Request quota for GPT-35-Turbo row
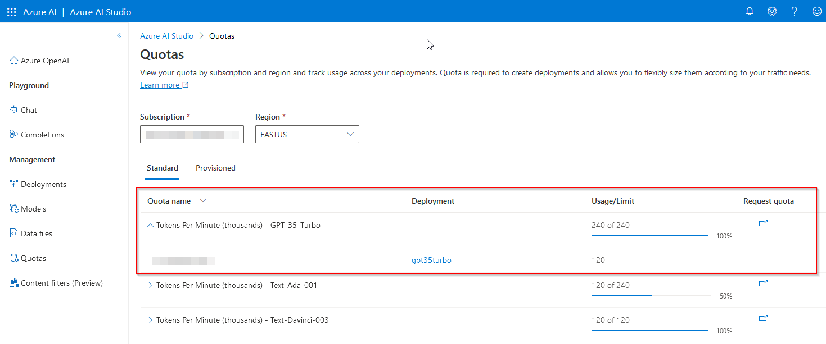 coord(764,223)
